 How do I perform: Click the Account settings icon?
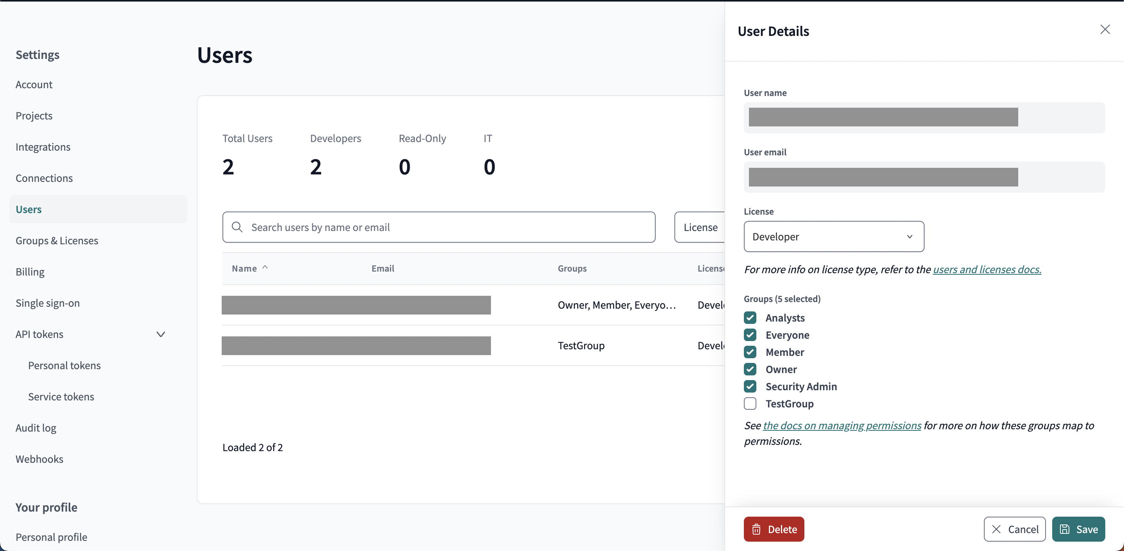pyautogui.click(x=34, y=85)
